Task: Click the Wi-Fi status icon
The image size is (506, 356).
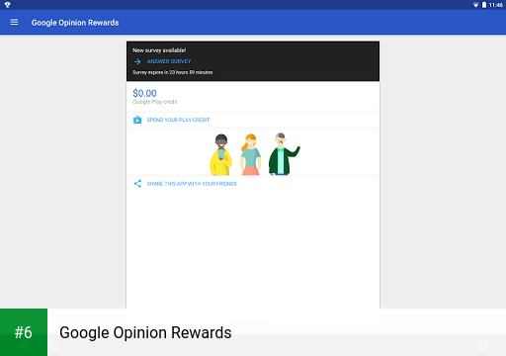Action: pyautogui.click(x=475, y=5)
